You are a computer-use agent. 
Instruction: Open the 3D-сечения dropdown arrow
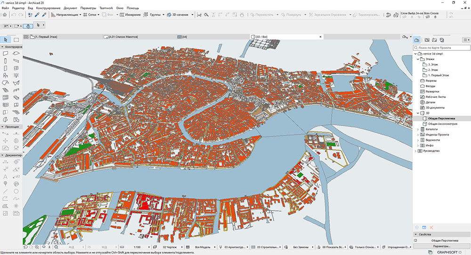[x=192, y=15]
